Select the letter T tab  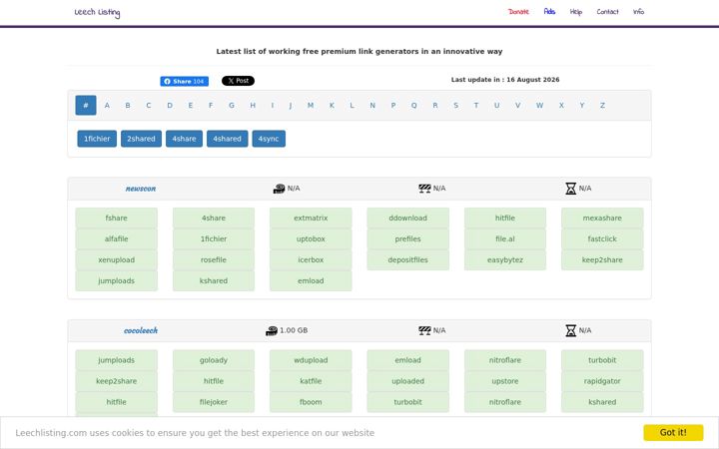[476, 106]
